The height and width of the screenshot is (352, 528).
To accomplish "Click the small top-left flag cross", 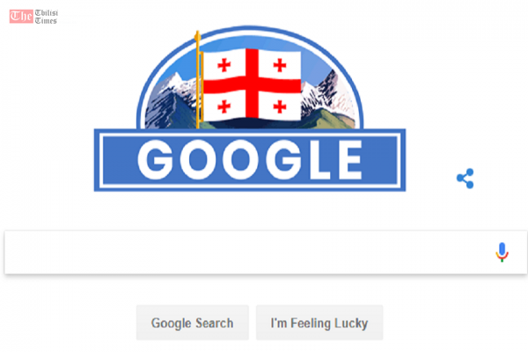I will click(x=224, y=65).
